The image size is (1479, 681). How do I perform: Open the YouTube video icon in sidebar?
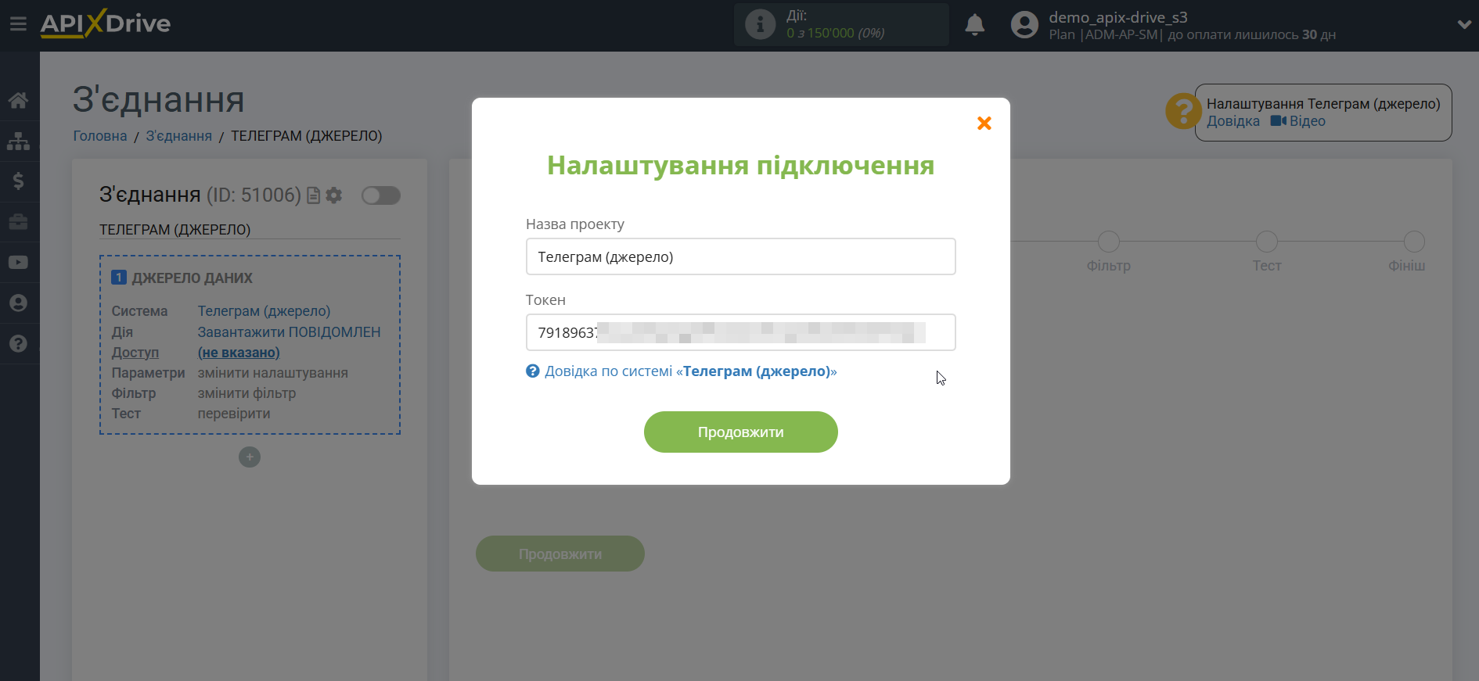[18, 263]
